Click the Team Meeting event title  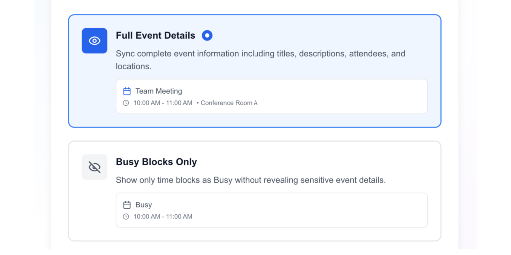(x=159, y=91)
